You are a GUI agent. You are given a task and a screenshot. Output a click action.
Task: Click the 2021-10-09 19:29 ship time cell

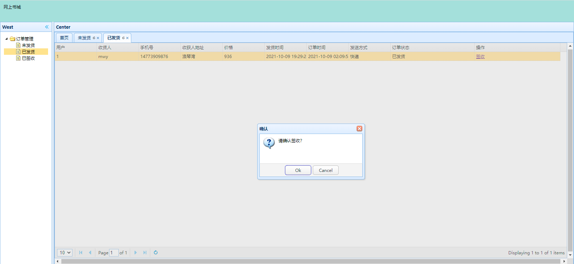point(286,57)
